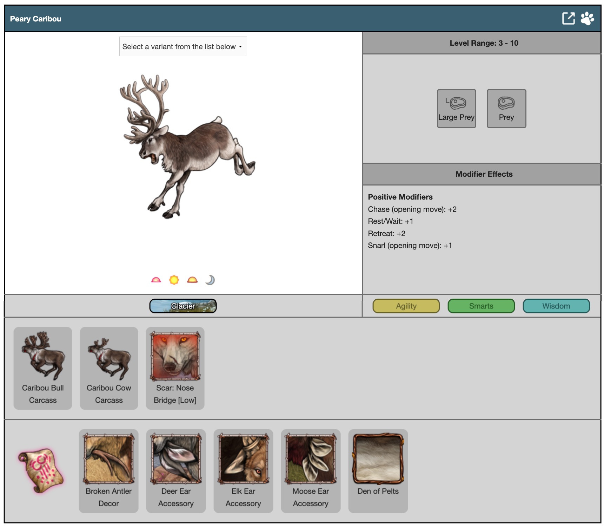Click the open-in-new-window icon
This screenshot has width=604, height=527.
(568, 18)
